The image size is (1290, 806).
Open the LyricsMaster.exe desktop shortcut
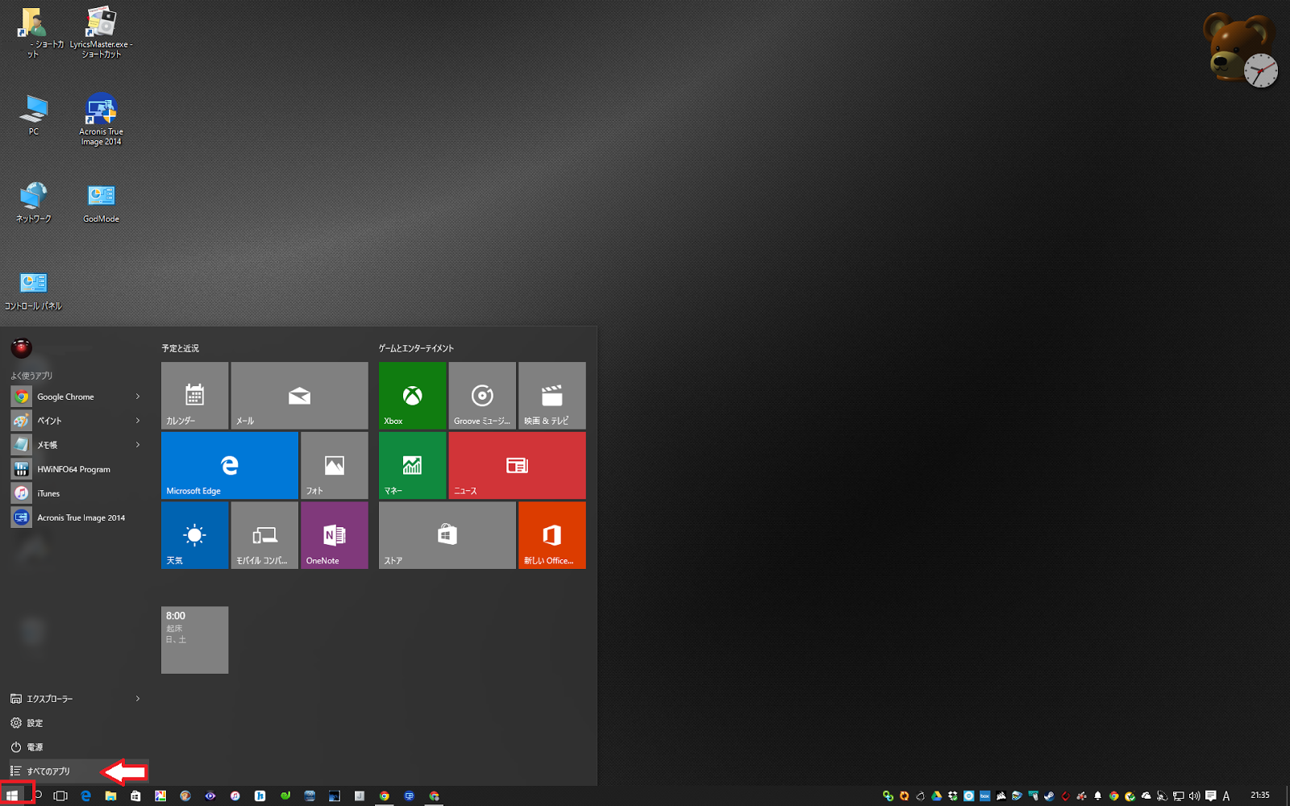coord(101,32)
